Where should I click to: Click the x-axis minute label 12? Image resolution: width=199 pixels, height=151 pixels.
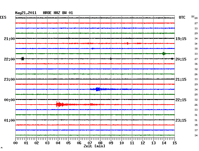[x=143, y=143]
